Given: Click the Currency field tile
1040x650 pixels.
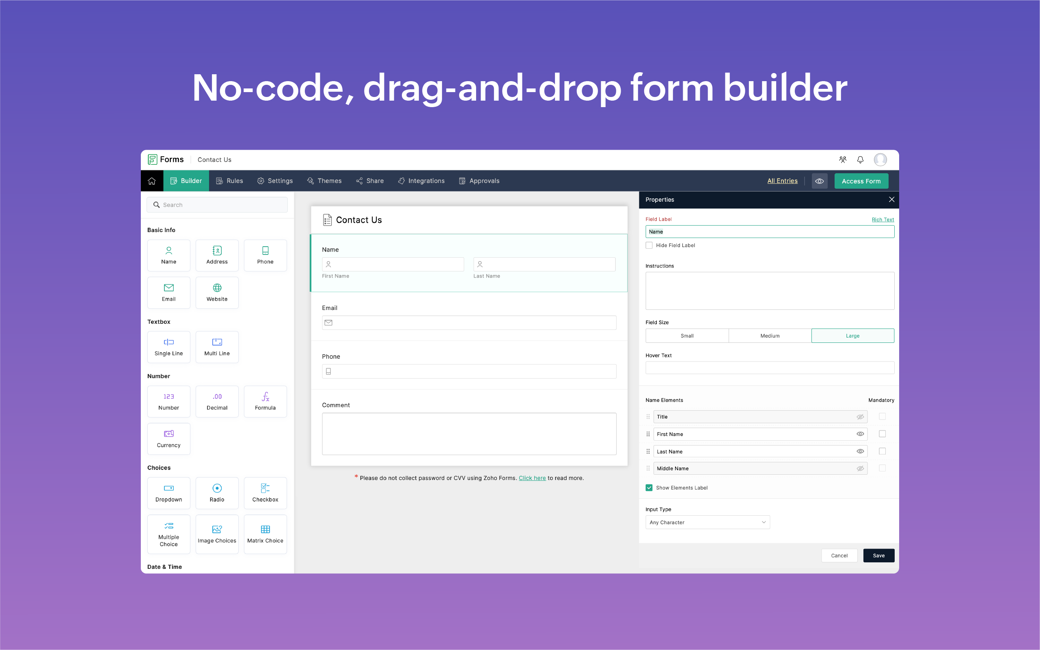Looking at the screenshot, I should click(x=168, y=439).
